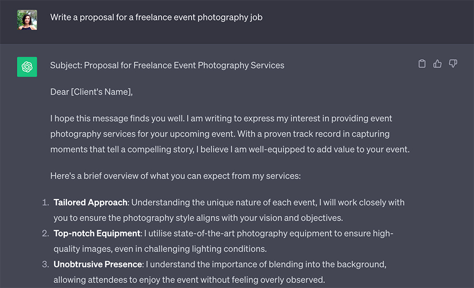Click the "Here's a brief overview" line

pos(175,176)
